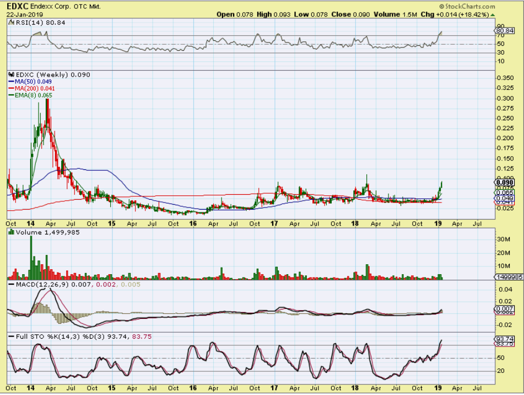Viewport: 524px width, 395px height.
Task: Click the red MA(200) 0.041 legend entry
Action: (x=31, y=88)
